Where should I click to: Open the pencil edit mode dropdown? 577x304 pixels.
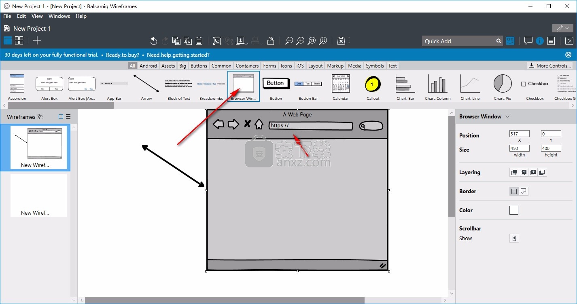(x=562, y=28)
